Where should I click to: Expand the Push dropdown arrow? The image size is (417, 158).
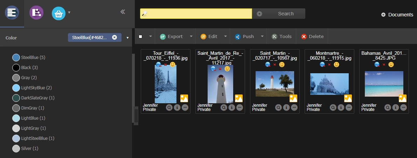point(262,36)
